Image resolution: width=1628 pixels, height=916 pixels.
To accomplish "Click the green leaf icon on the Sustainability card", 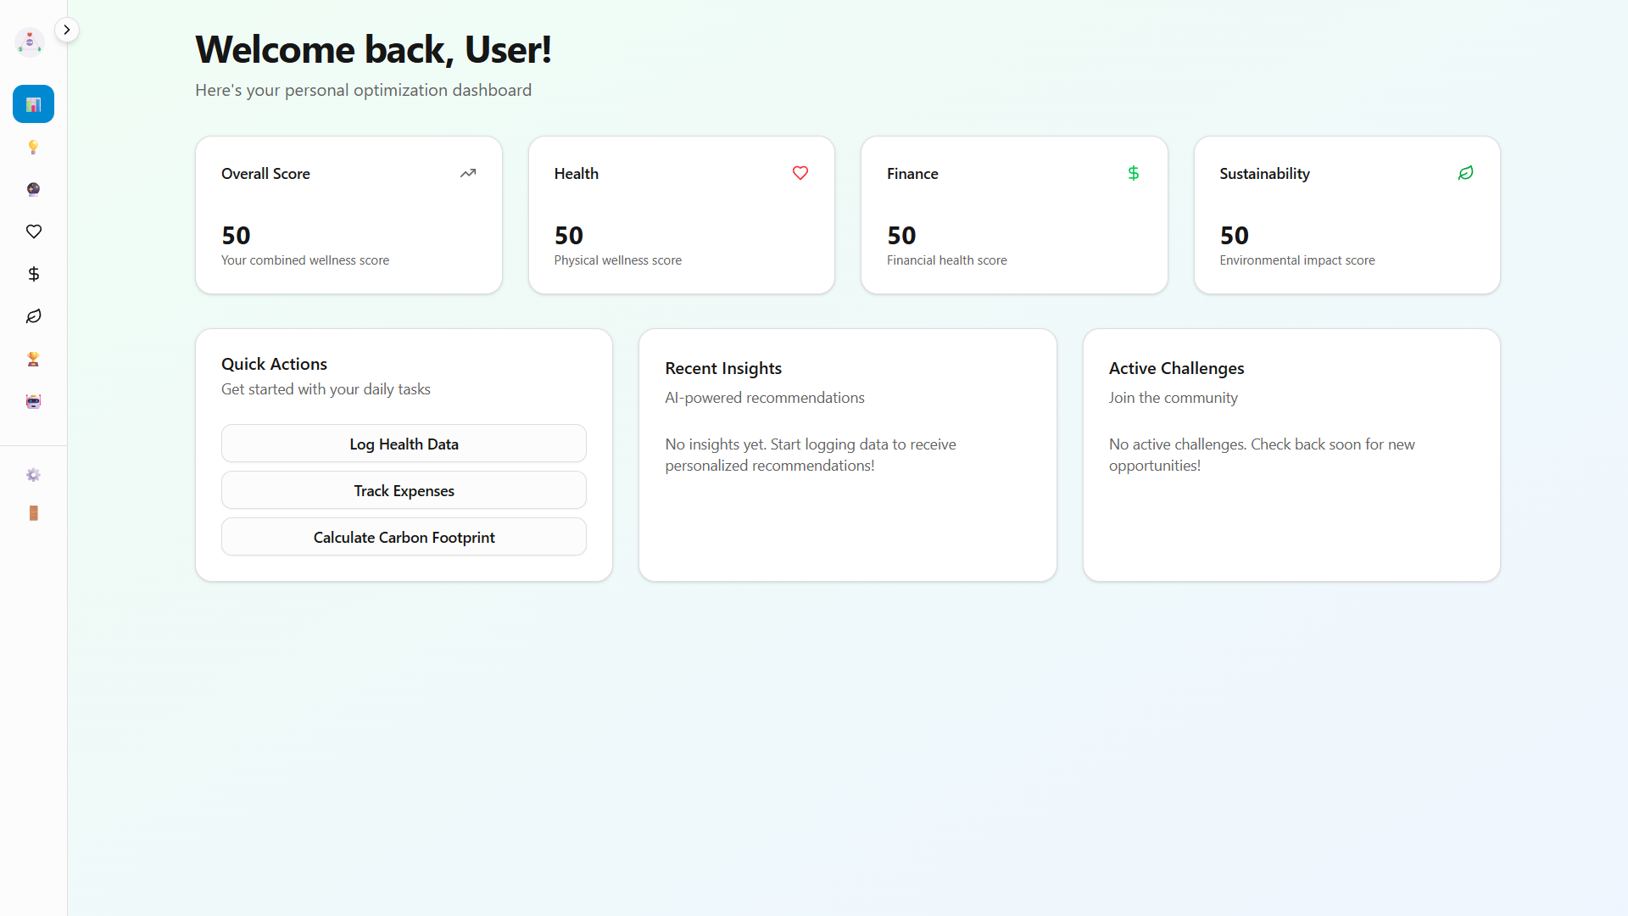I will pos(1465,173).
